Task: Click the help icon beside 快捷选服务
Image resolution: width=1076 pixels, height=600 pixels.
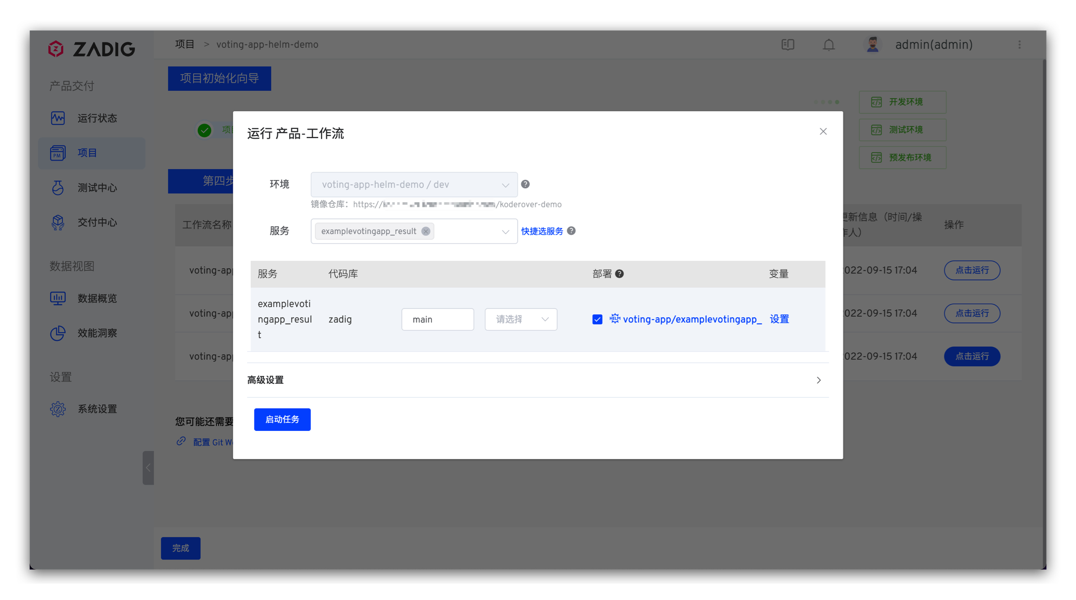Action: pyautogui.click(x=571, y=231)
